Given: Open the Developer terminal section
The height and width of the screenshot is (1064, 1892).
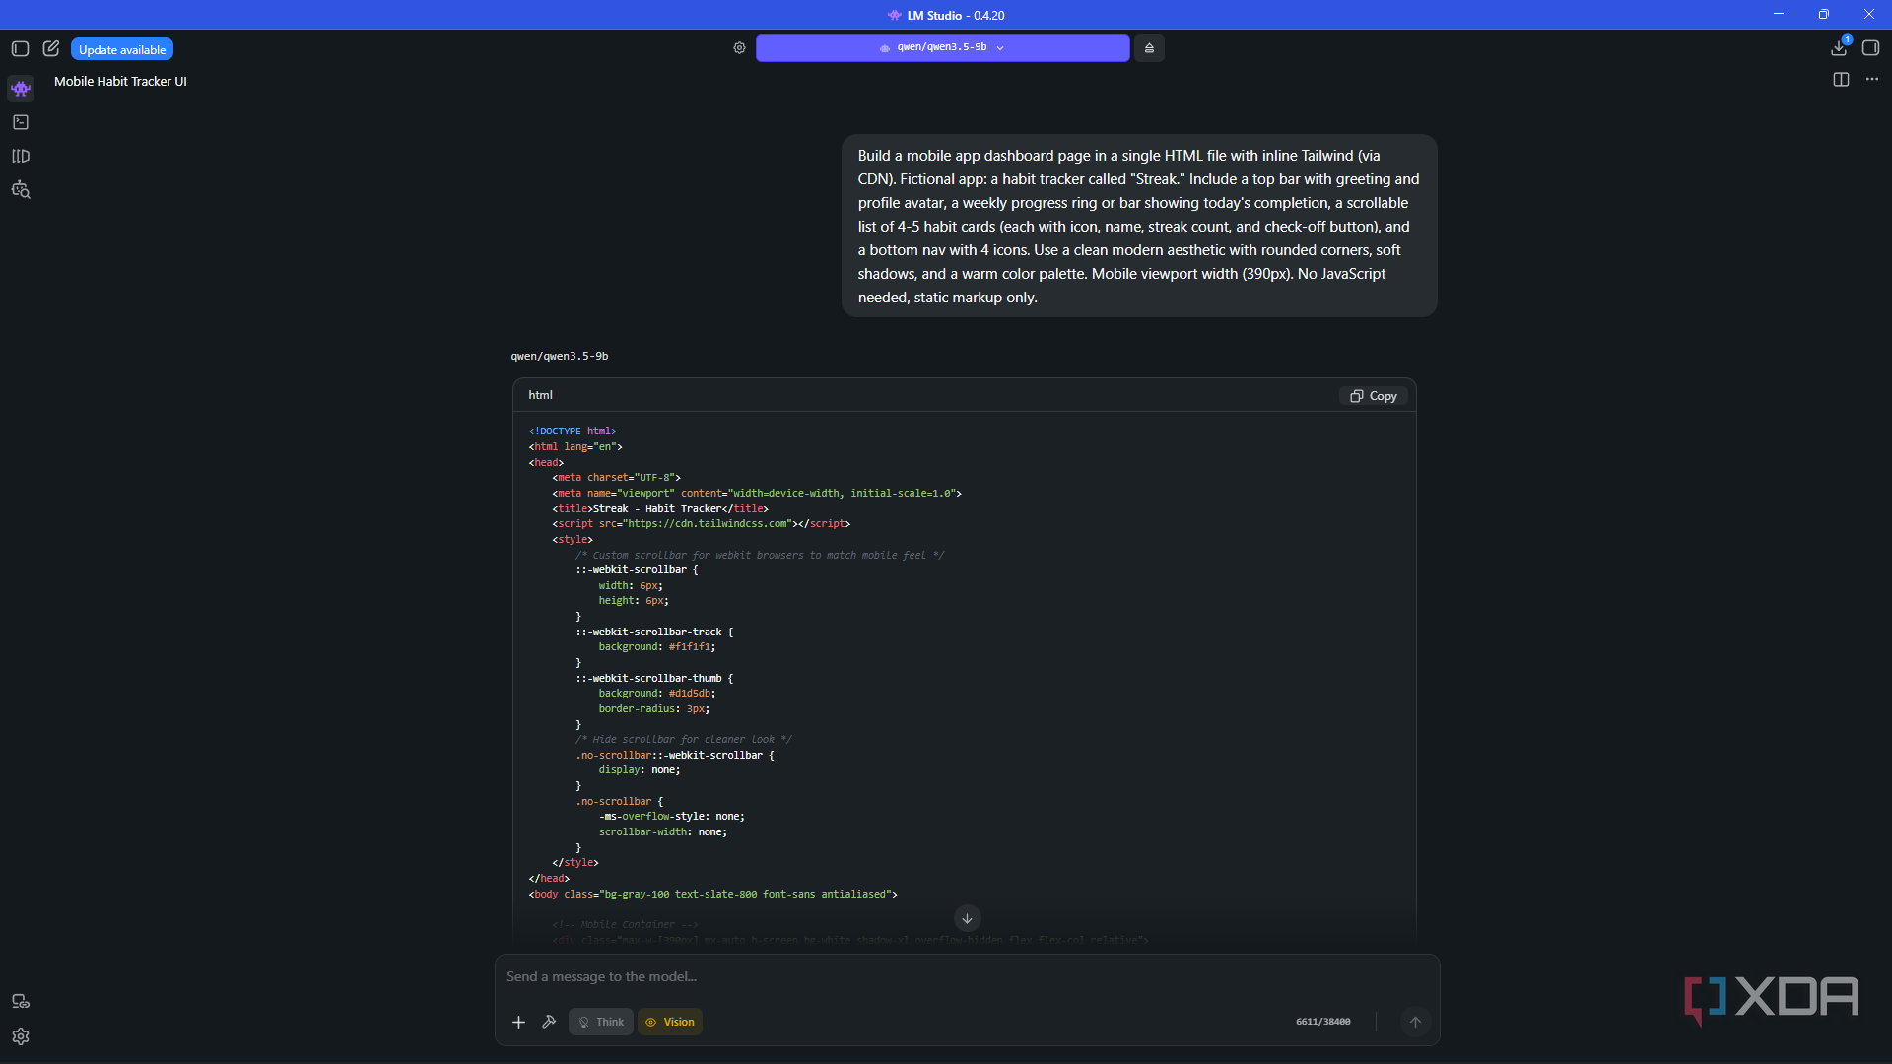Looking at the screenshot, I should pyautogui.click(x=21, y=122).
